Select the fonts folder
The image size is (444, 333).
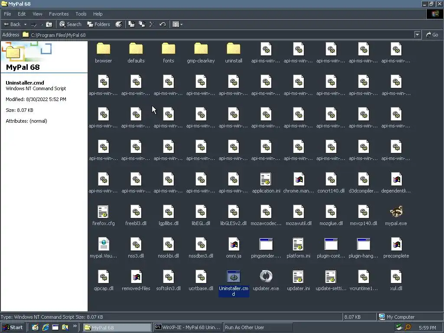coord(169,53)
